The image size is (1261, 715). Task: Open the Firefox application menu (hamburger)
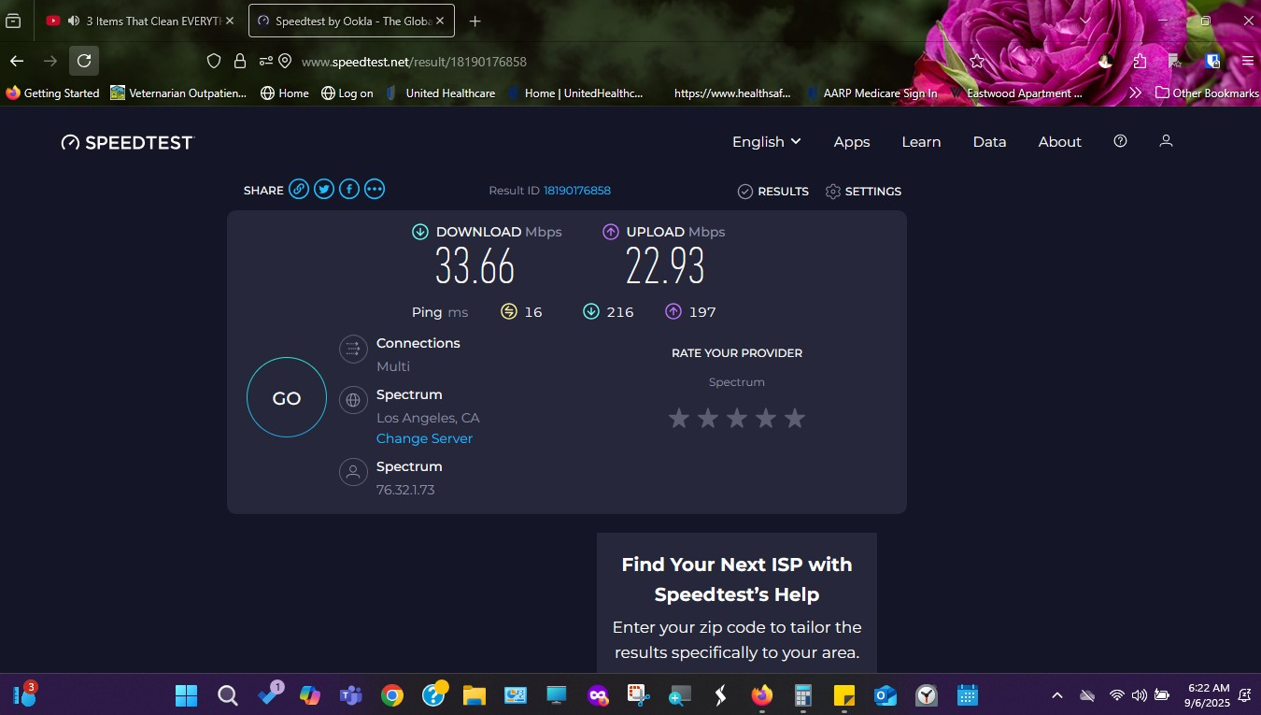(1247, 61)
